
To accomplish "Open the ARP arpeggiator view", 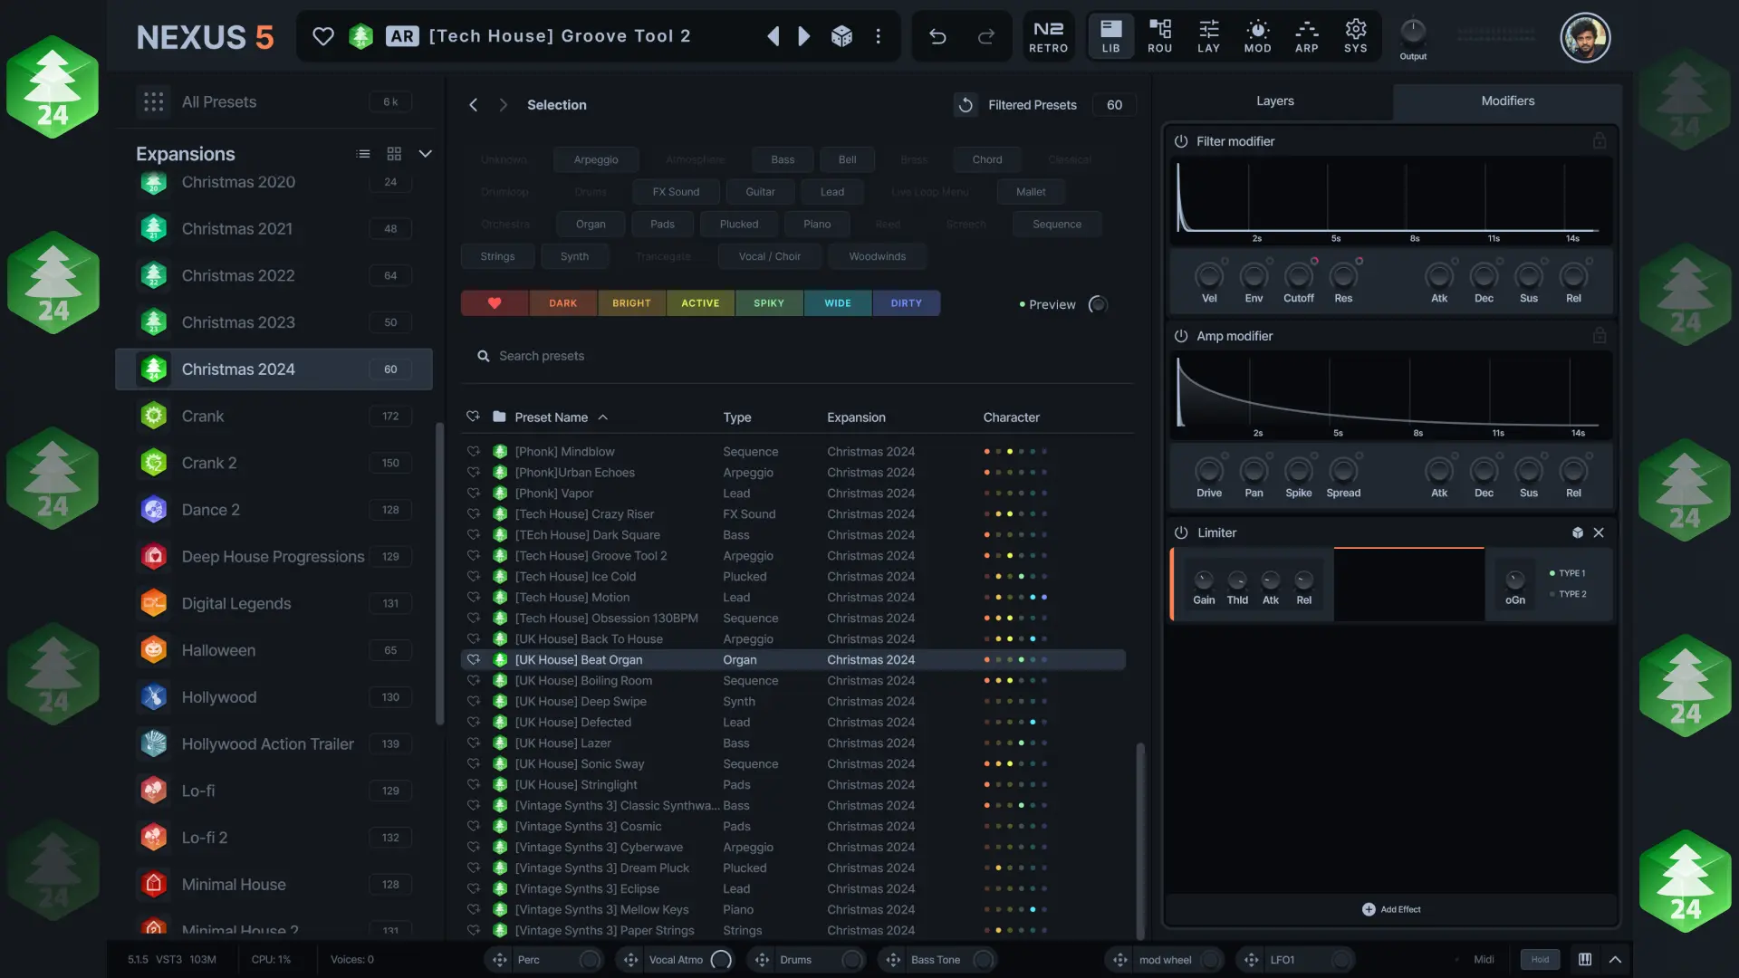I will 1306,36.
